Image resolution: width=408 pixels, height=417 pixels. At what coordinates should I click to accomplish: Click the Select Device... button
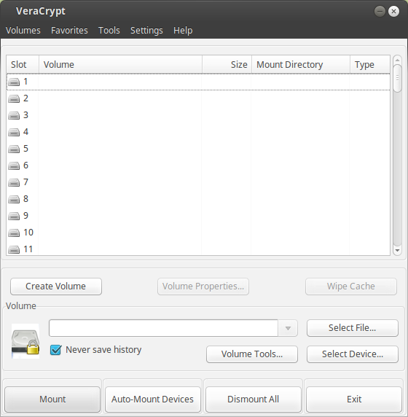point(353,354)
